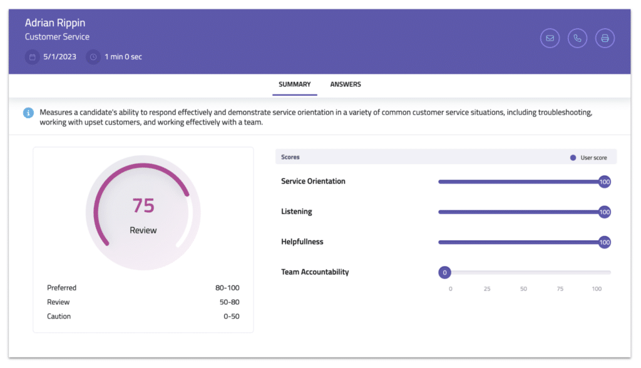The image size is (641, 368).
Task: Click the phone call icon
Action: [577, 38]
